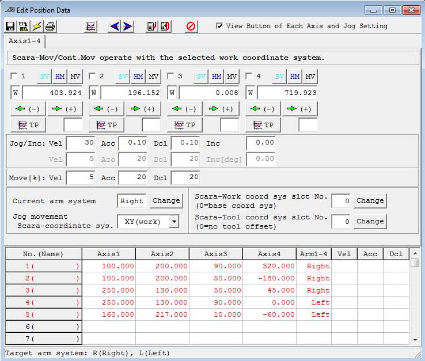Select the Axis1-4 tab
The width and height of the screenshot is (425, 361).
point(24,41)
